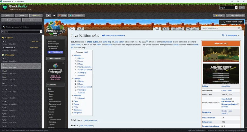247x132 pixels.
Task: Select the Versions tab
Action: pos(36,16)
